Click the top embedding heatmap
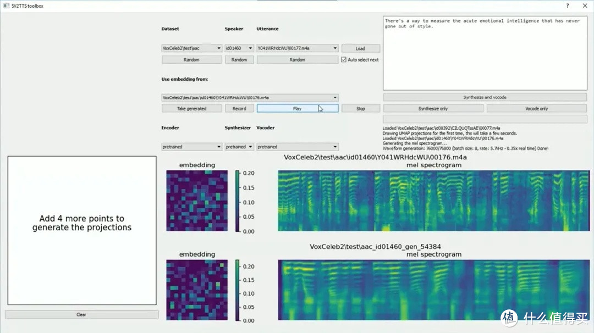Image resolution: width=594 pixels, height=333 pixels. tap(197, 201)
